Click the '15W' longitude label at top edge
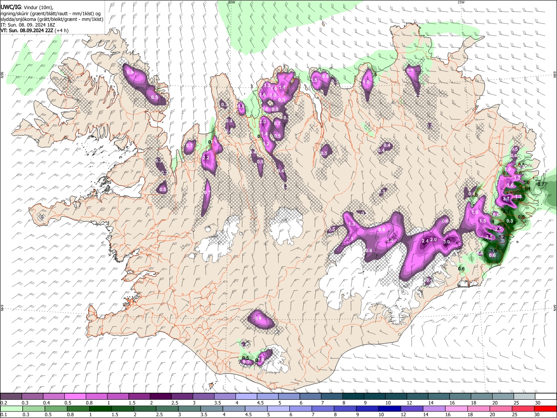The height and width of the screenshot is (418, 557). point(461,2)
